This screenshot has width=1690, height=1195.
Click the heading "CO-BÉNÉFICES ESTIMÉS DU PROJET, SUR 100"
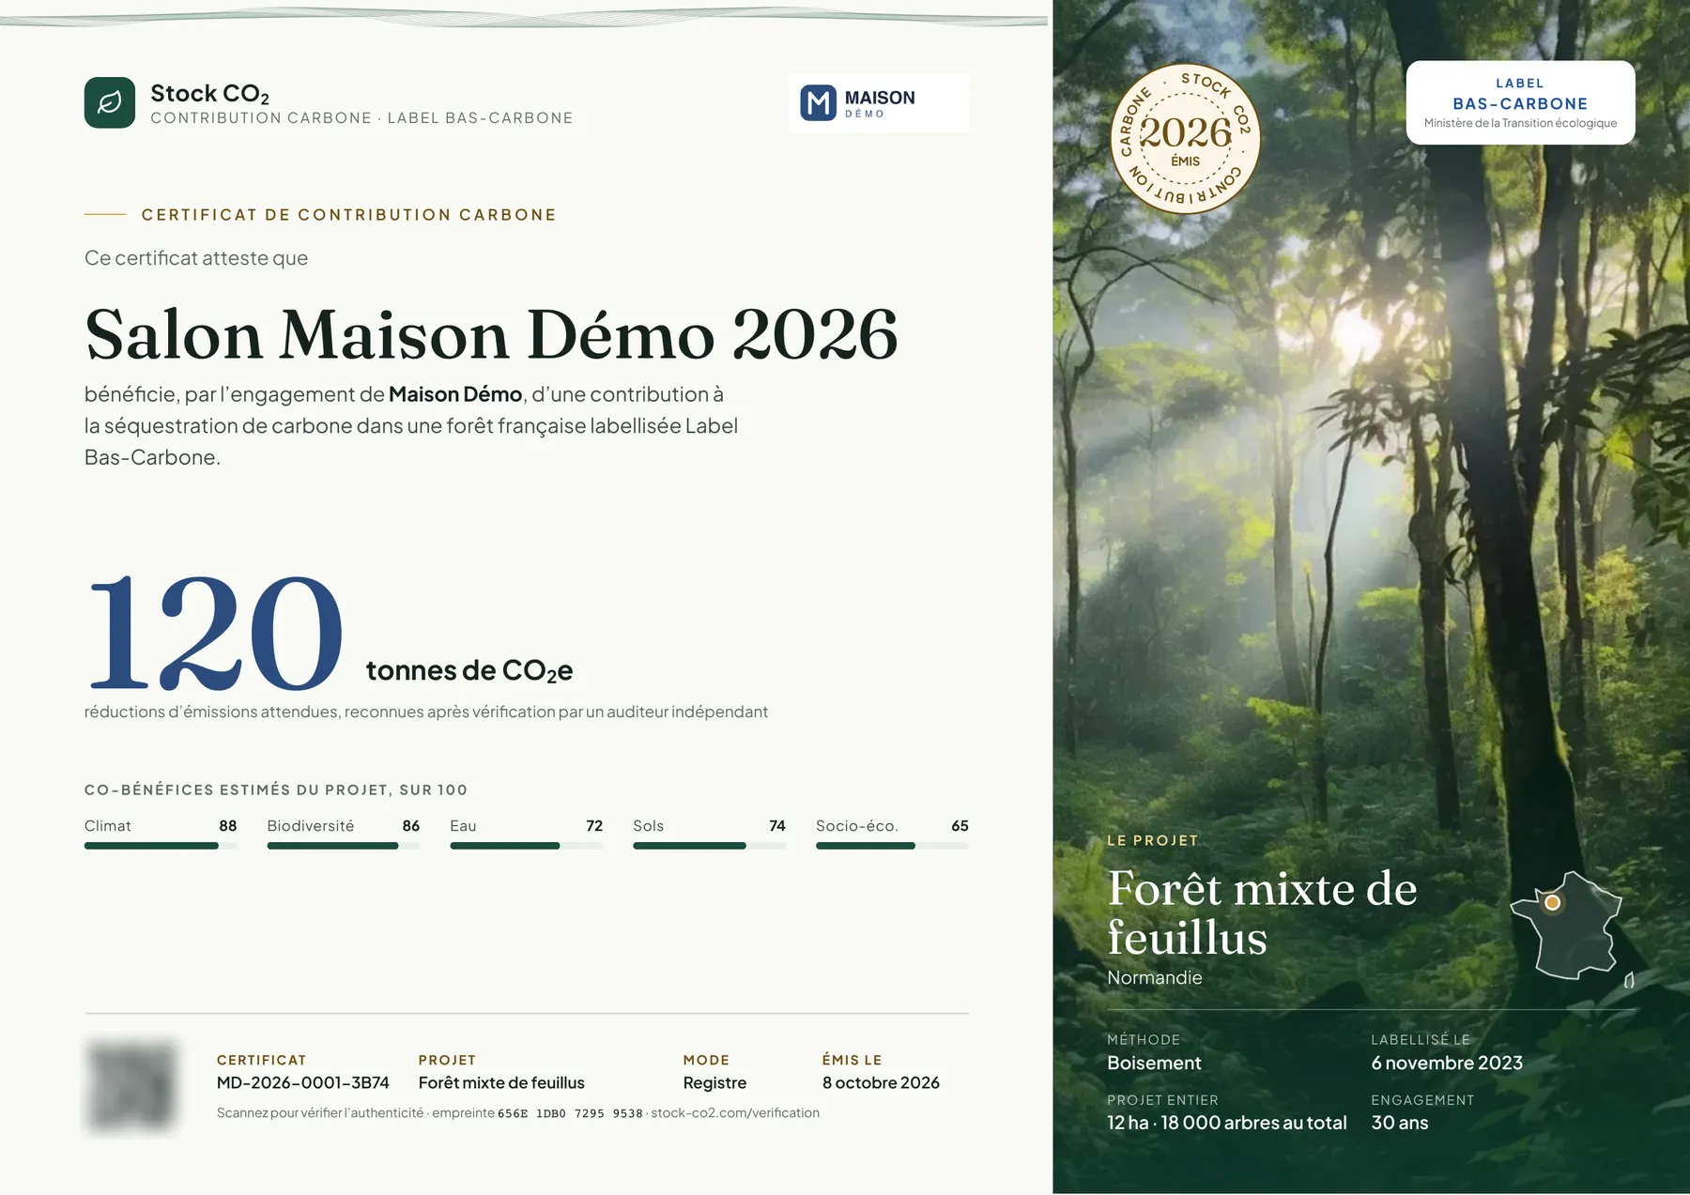[x=276, y=790]
